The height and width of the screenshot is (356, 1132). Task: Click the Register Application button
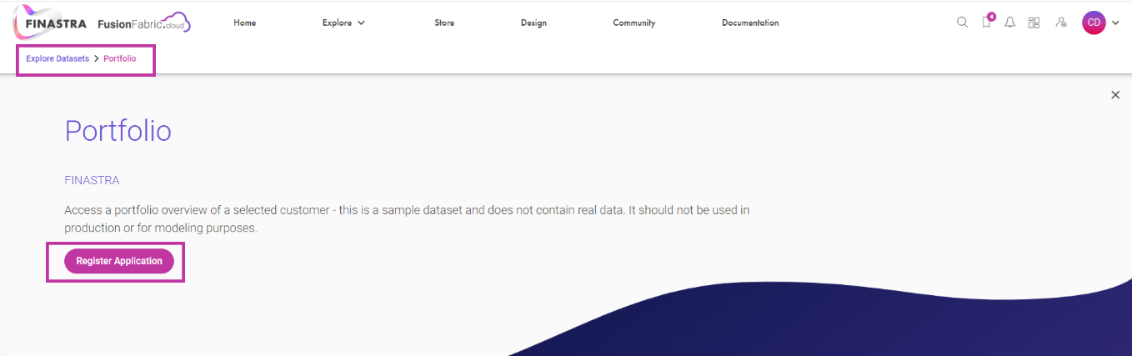(x=119, y=261)
